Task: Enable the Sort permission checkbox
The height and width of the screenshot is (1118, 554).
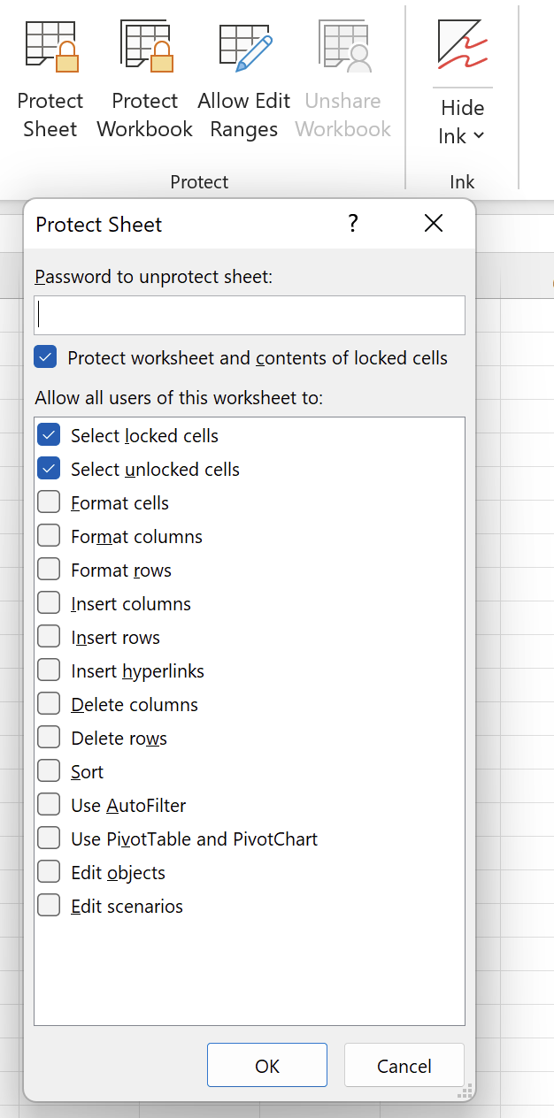Action: (49, 771)
